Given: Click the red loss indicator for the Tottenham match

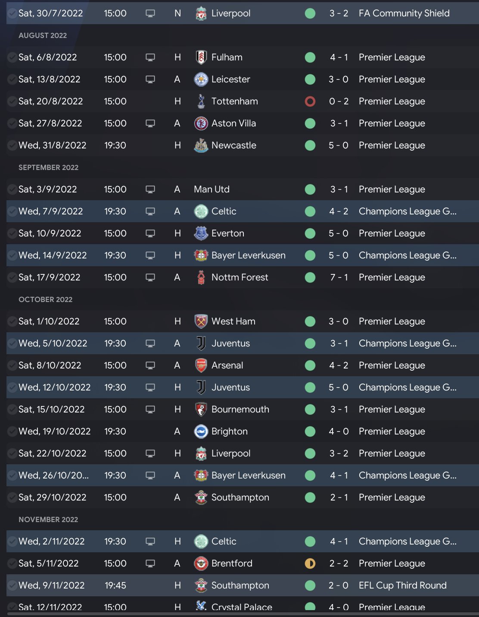Looking at the screenshot, I should click(x=310, y=101).
